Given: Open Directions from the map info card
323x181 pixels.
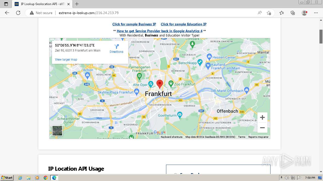Looking at the screenshot, I should pos(116,49).
